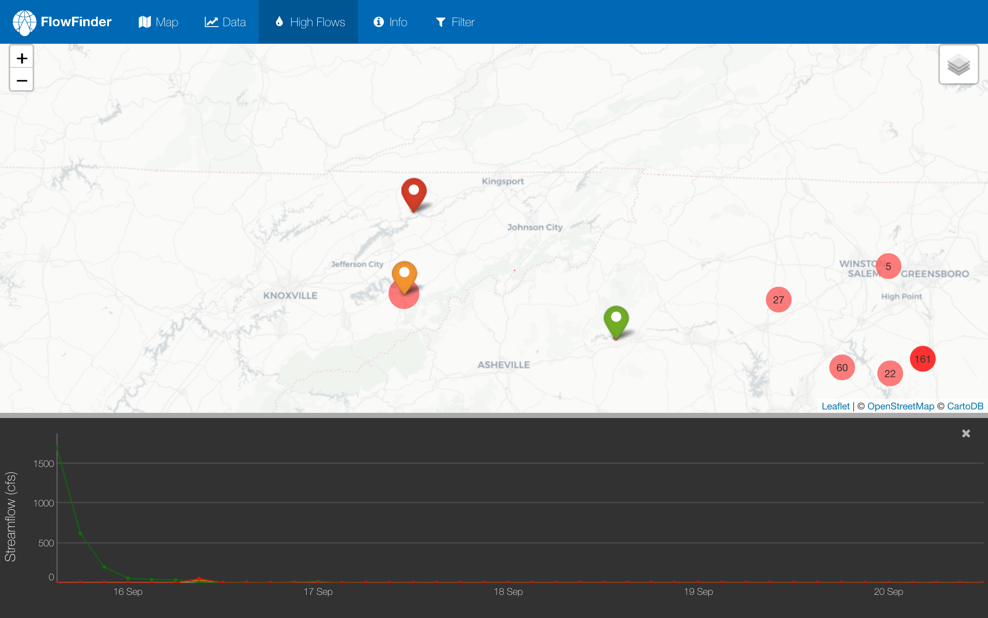The width and height of the screenshot is (988, 618).
Task: Expand the red cluster marker labeled 161
Action: click(x=922, y=359)
